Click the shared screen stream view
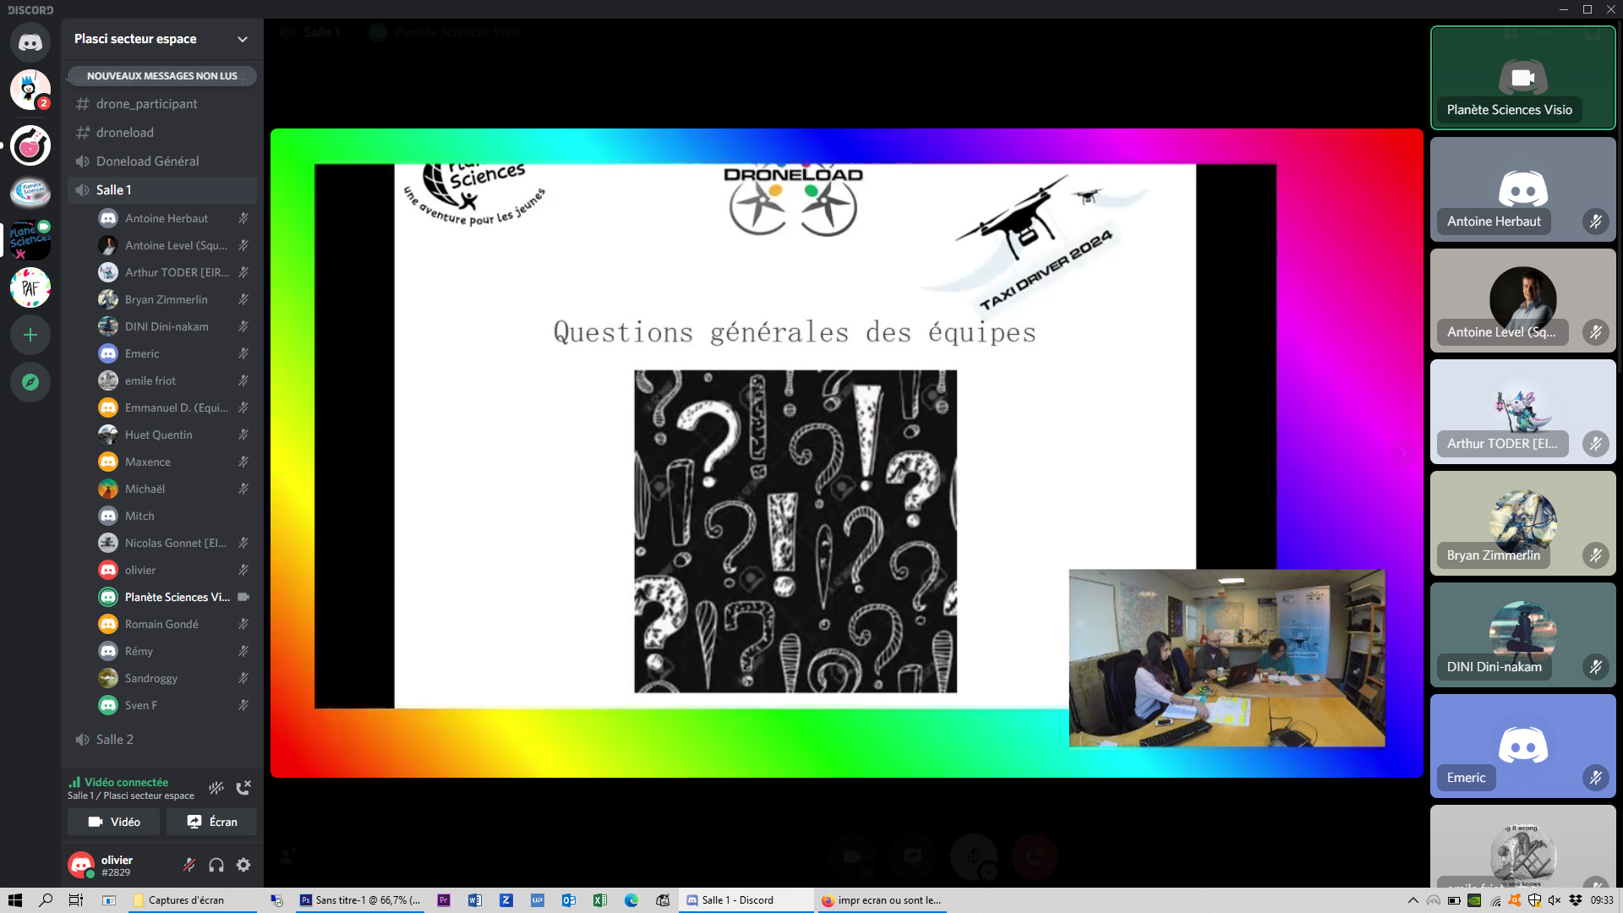 click(x=846, y=453)
